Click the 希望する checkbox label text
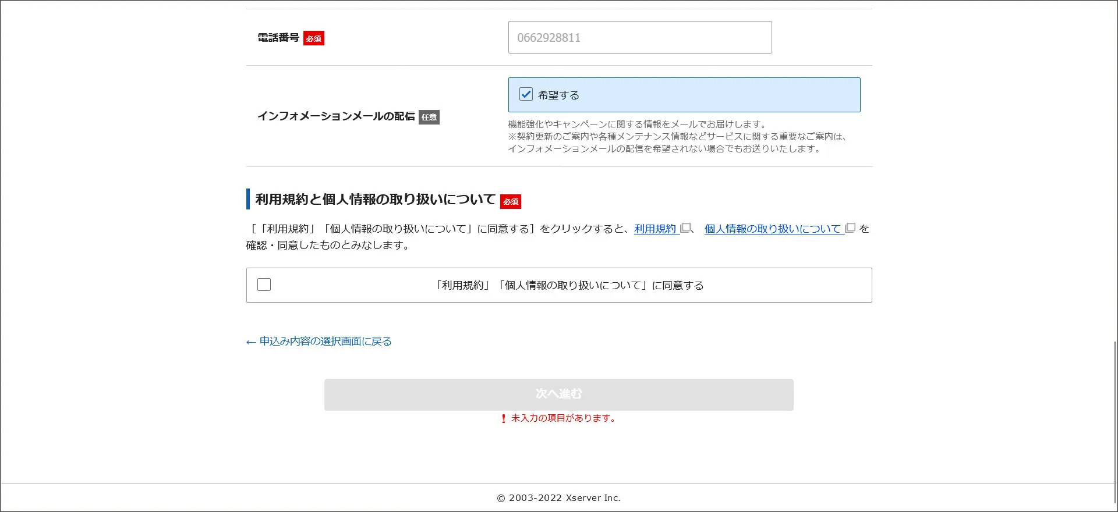 [558, 95]
